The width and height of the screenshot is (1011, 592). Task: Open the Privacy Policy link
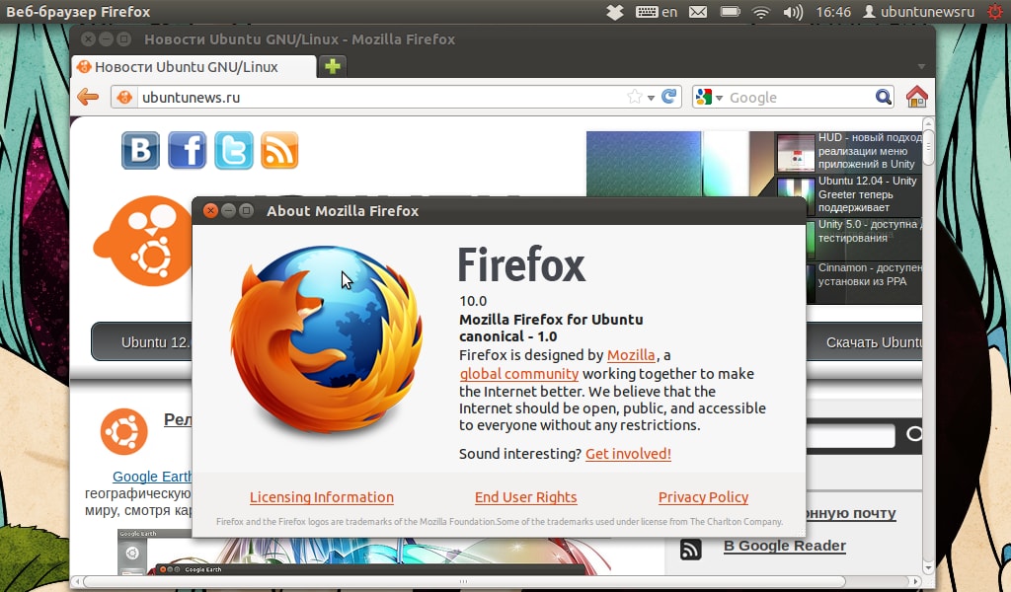point(703,497)
